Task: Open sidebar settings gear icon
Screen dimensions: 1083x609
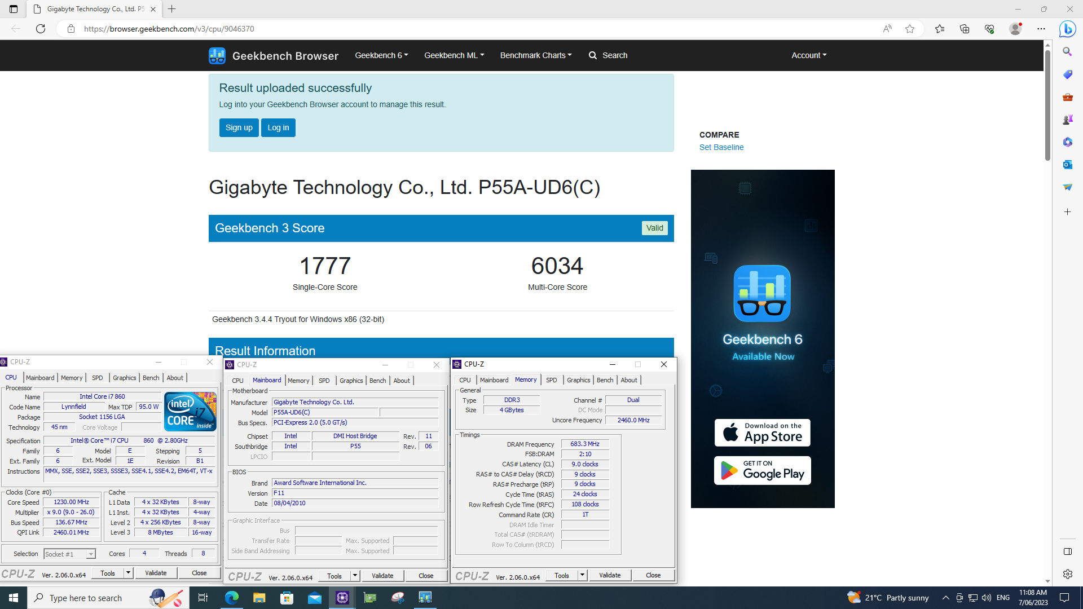Action: pyautogui.click(x=1067, y=574)
